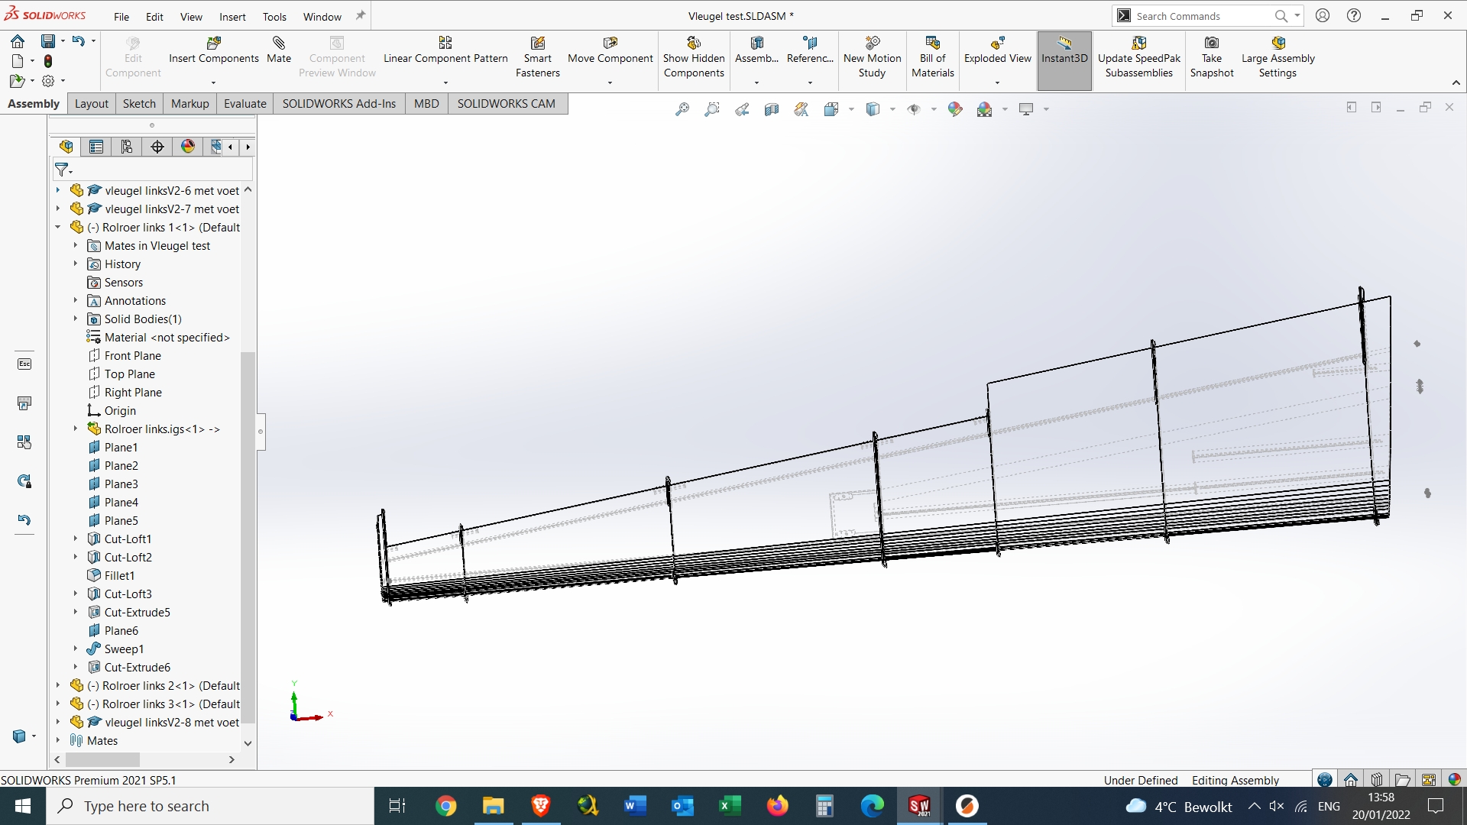Open the FeatureManager design tree tab
Image resolution: width=1467 pixels, height=825 pixels.
point(66,147)
